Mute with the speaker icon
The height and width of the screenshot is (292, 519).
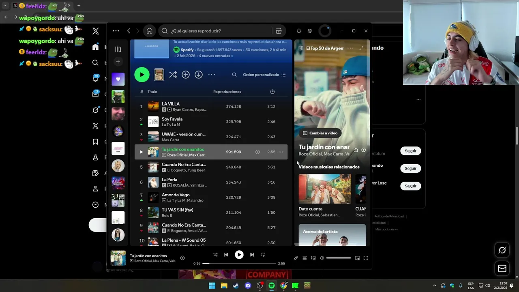click(x=322, y=258)
